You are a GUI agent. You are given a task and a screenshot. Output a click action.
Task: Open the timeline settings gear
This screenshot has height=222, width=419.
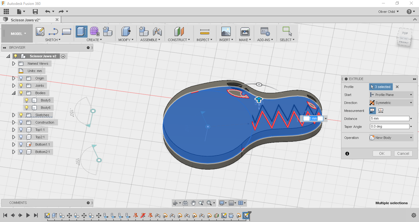(413, 215)
